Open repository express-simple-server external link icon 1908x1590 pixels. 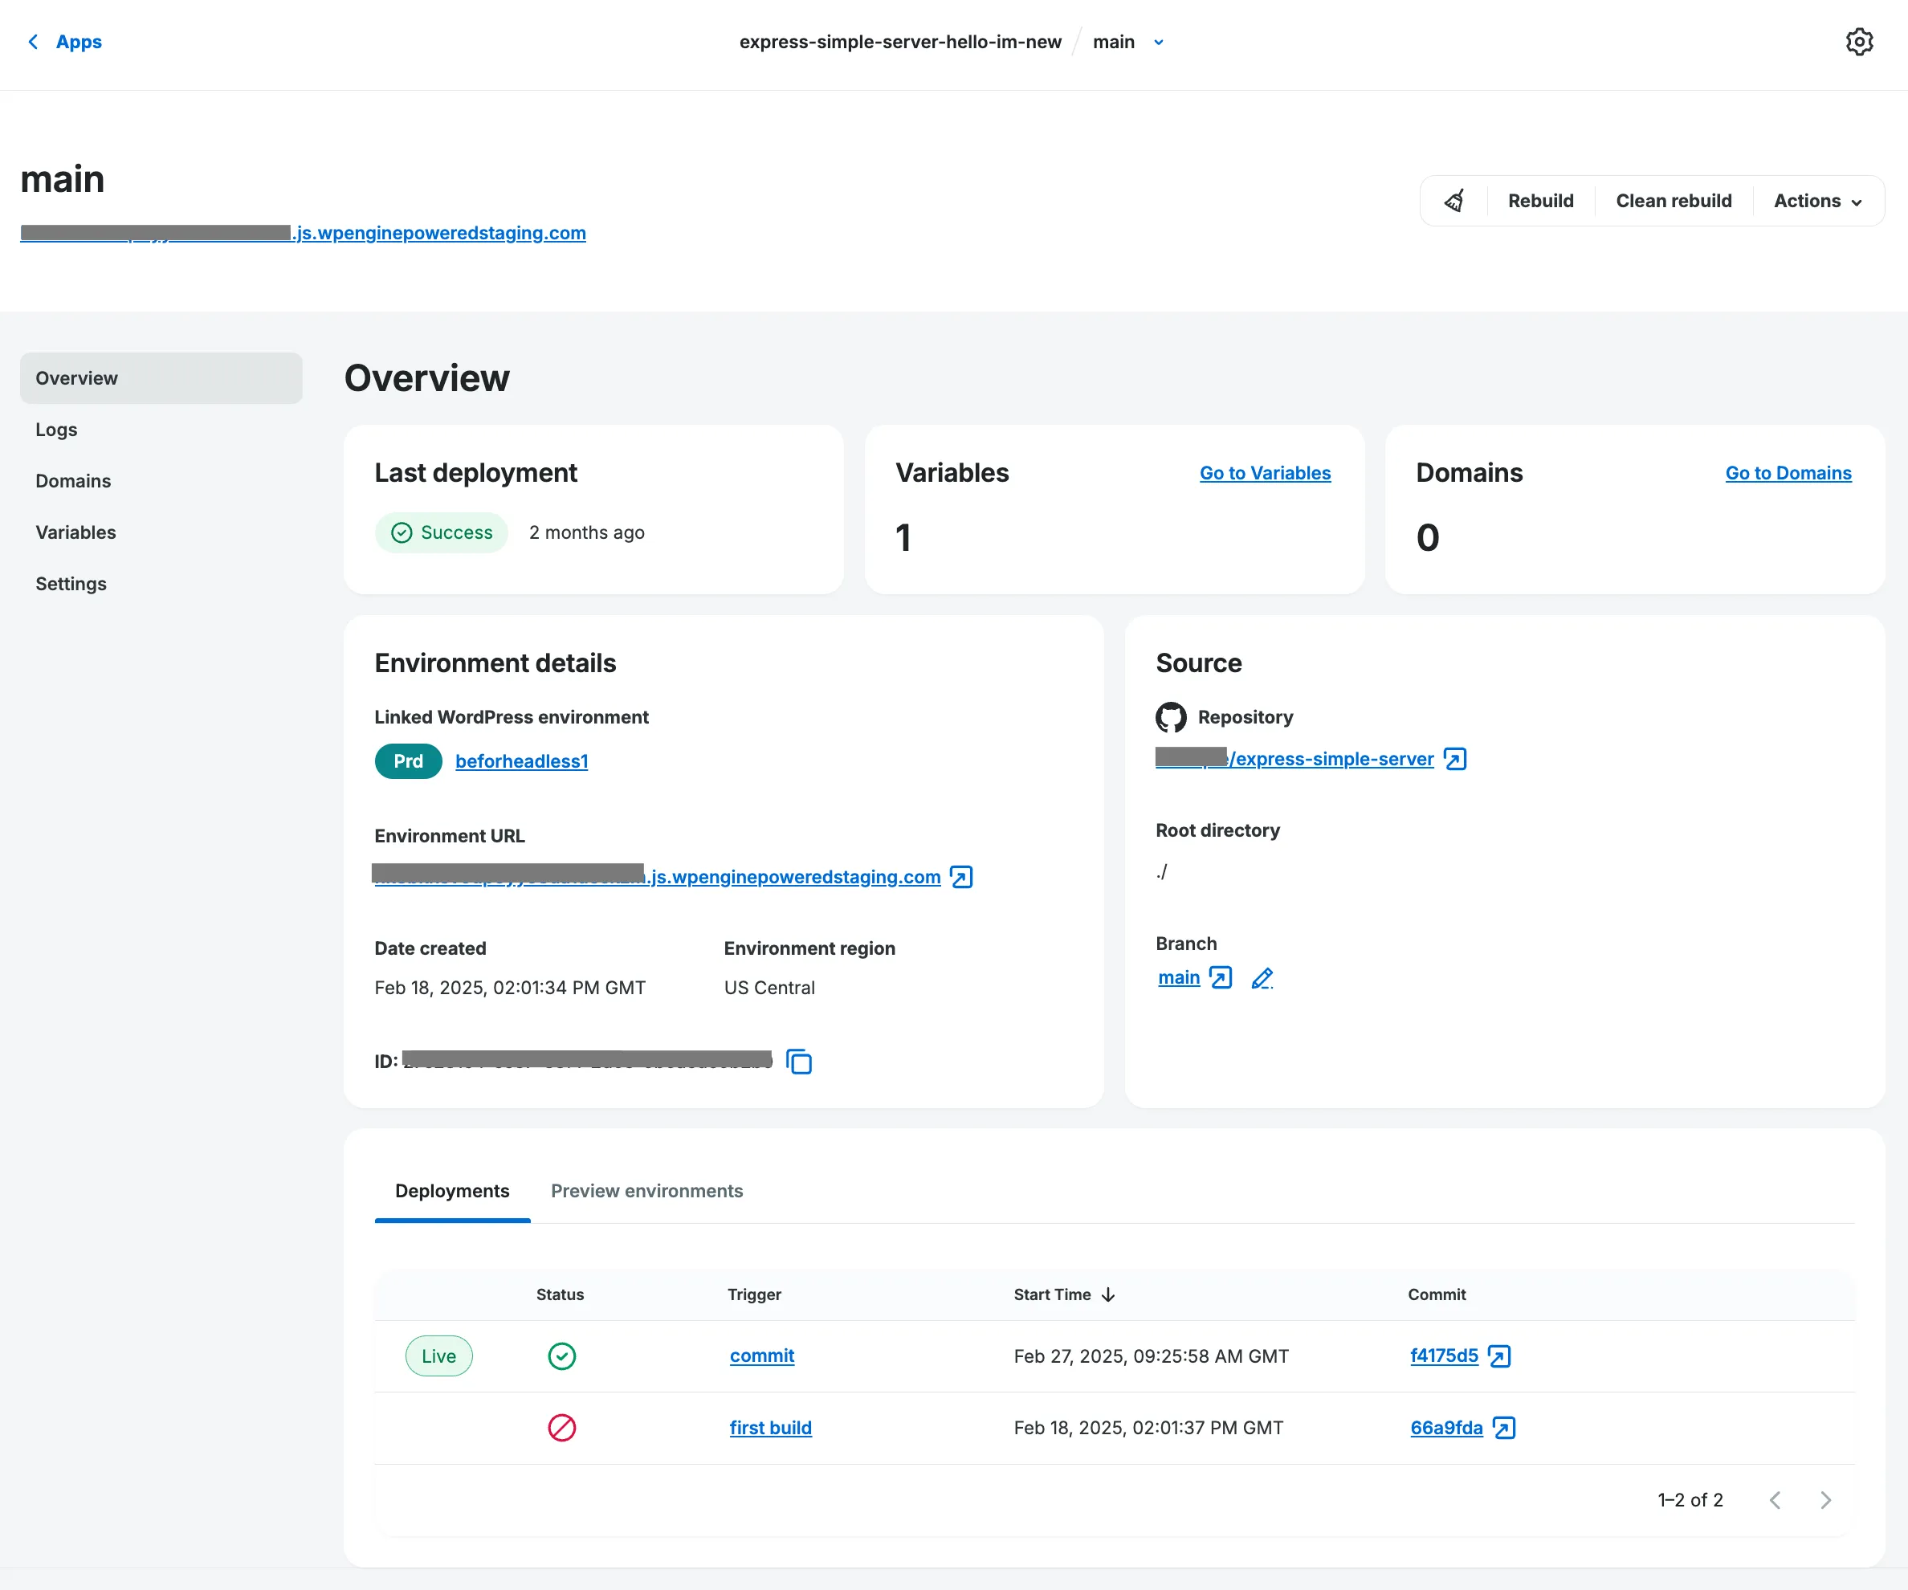1454,759
